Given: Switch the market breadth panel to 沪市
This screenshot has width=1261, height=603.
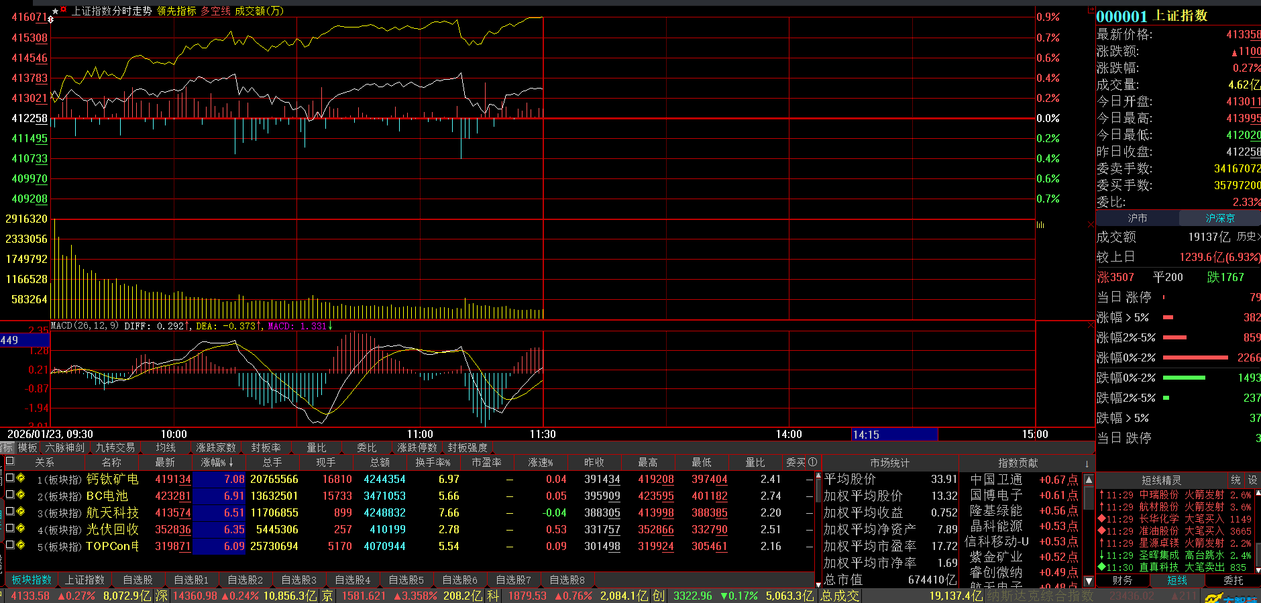Looking at the screenshot, I should (x=1138, y=218).
